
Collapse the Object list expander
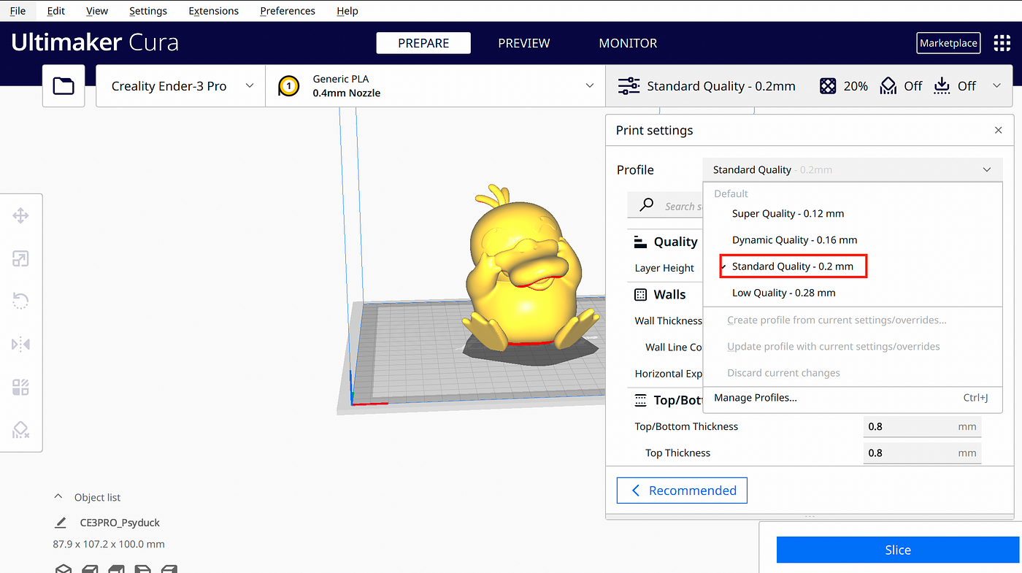click(x=58, y=497)
